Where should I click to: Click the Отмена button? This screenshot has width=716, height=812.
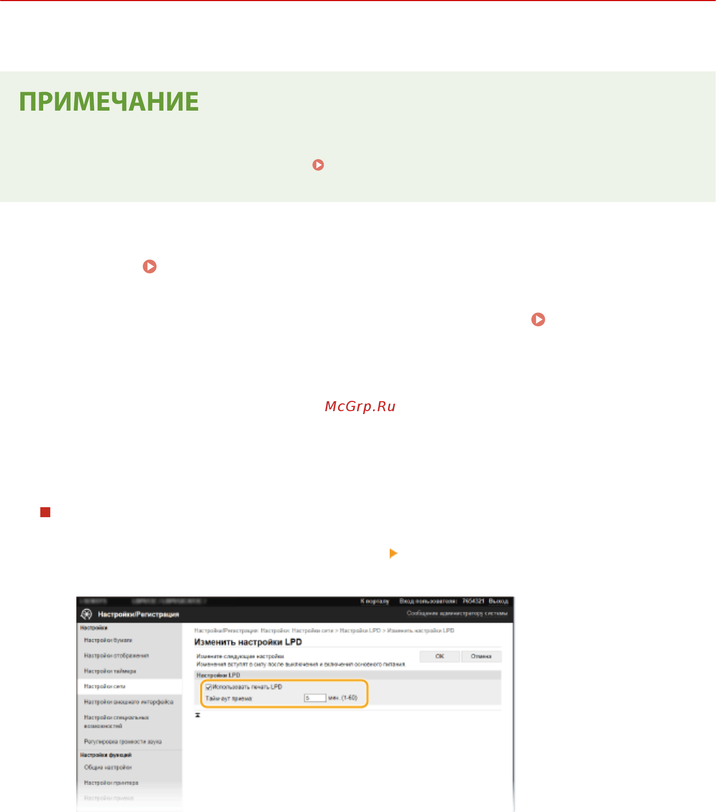(x=481, y=656)
